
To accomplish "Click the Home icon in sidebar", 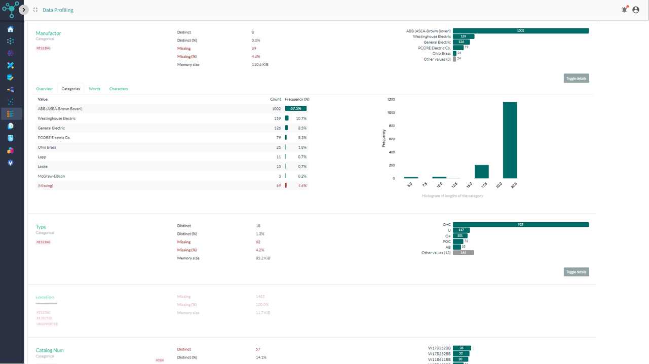I will (x=10, y=29).
